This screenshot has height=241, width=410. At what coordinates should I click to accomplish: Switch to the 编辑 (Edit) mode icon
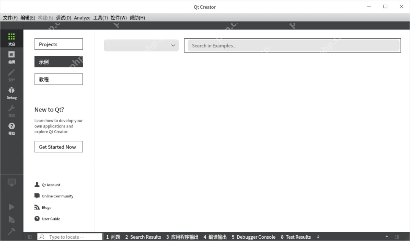tap(11, 56)
